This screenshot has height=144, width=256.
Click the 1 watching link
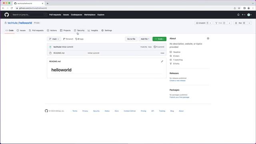point(176,60)
